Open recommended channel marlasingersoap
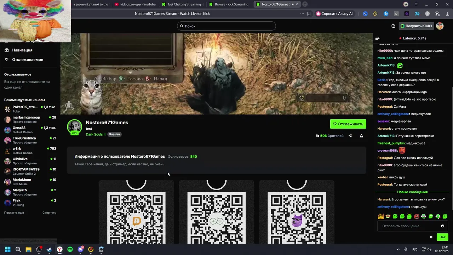Viewport: 453px width, 255px height. coord(30,119)
